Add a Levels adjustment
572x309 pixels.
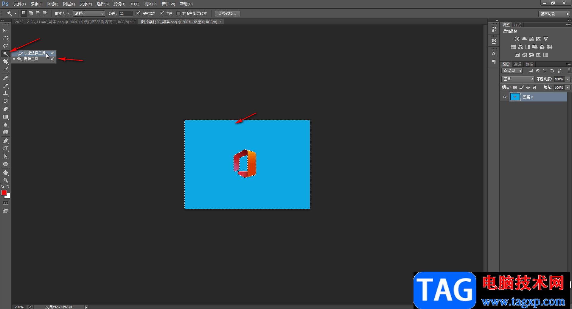point(524,39)
